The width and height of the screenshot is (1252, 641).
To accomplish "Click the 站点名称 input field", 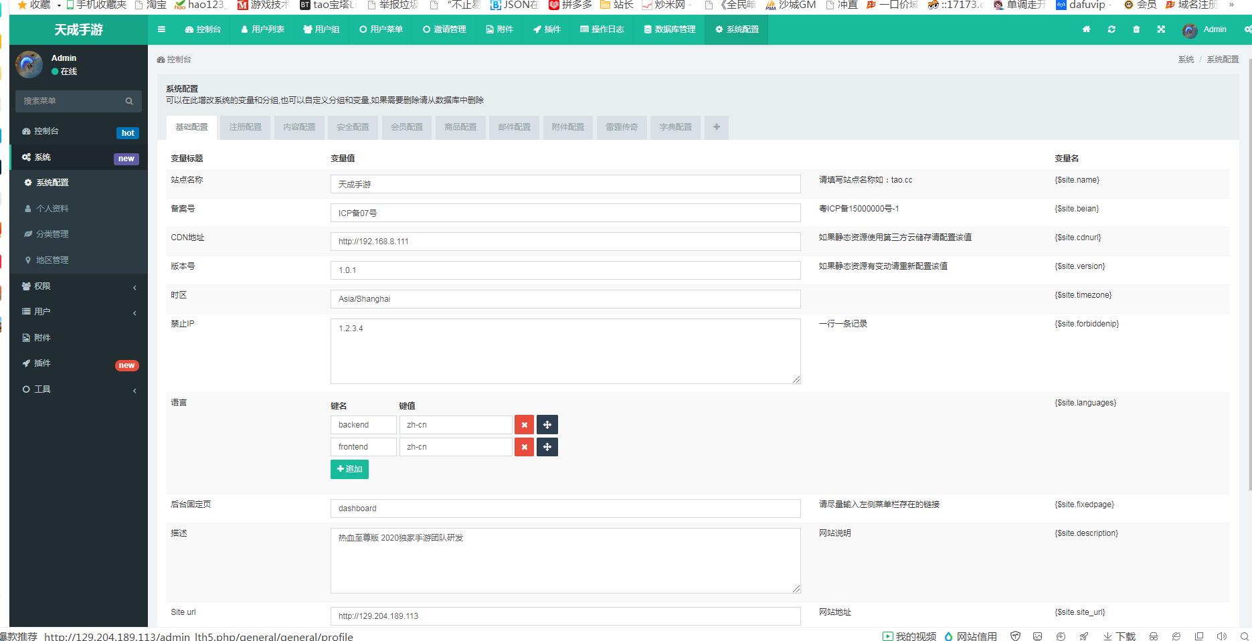I will 565,184.
